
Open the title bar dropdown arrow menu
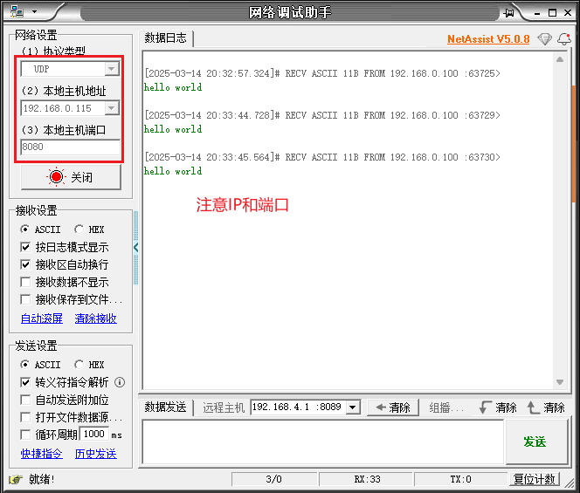tap(34, 12)
